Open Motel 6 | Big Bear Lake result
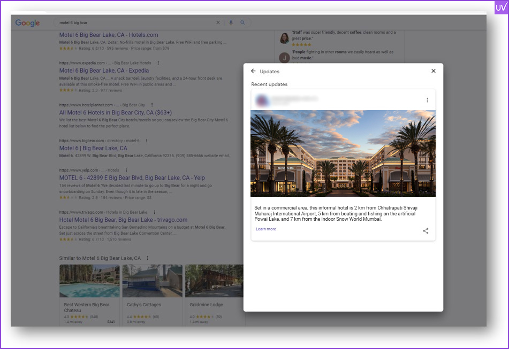Viewport: 509px width, 349px height. click(93, 149)
